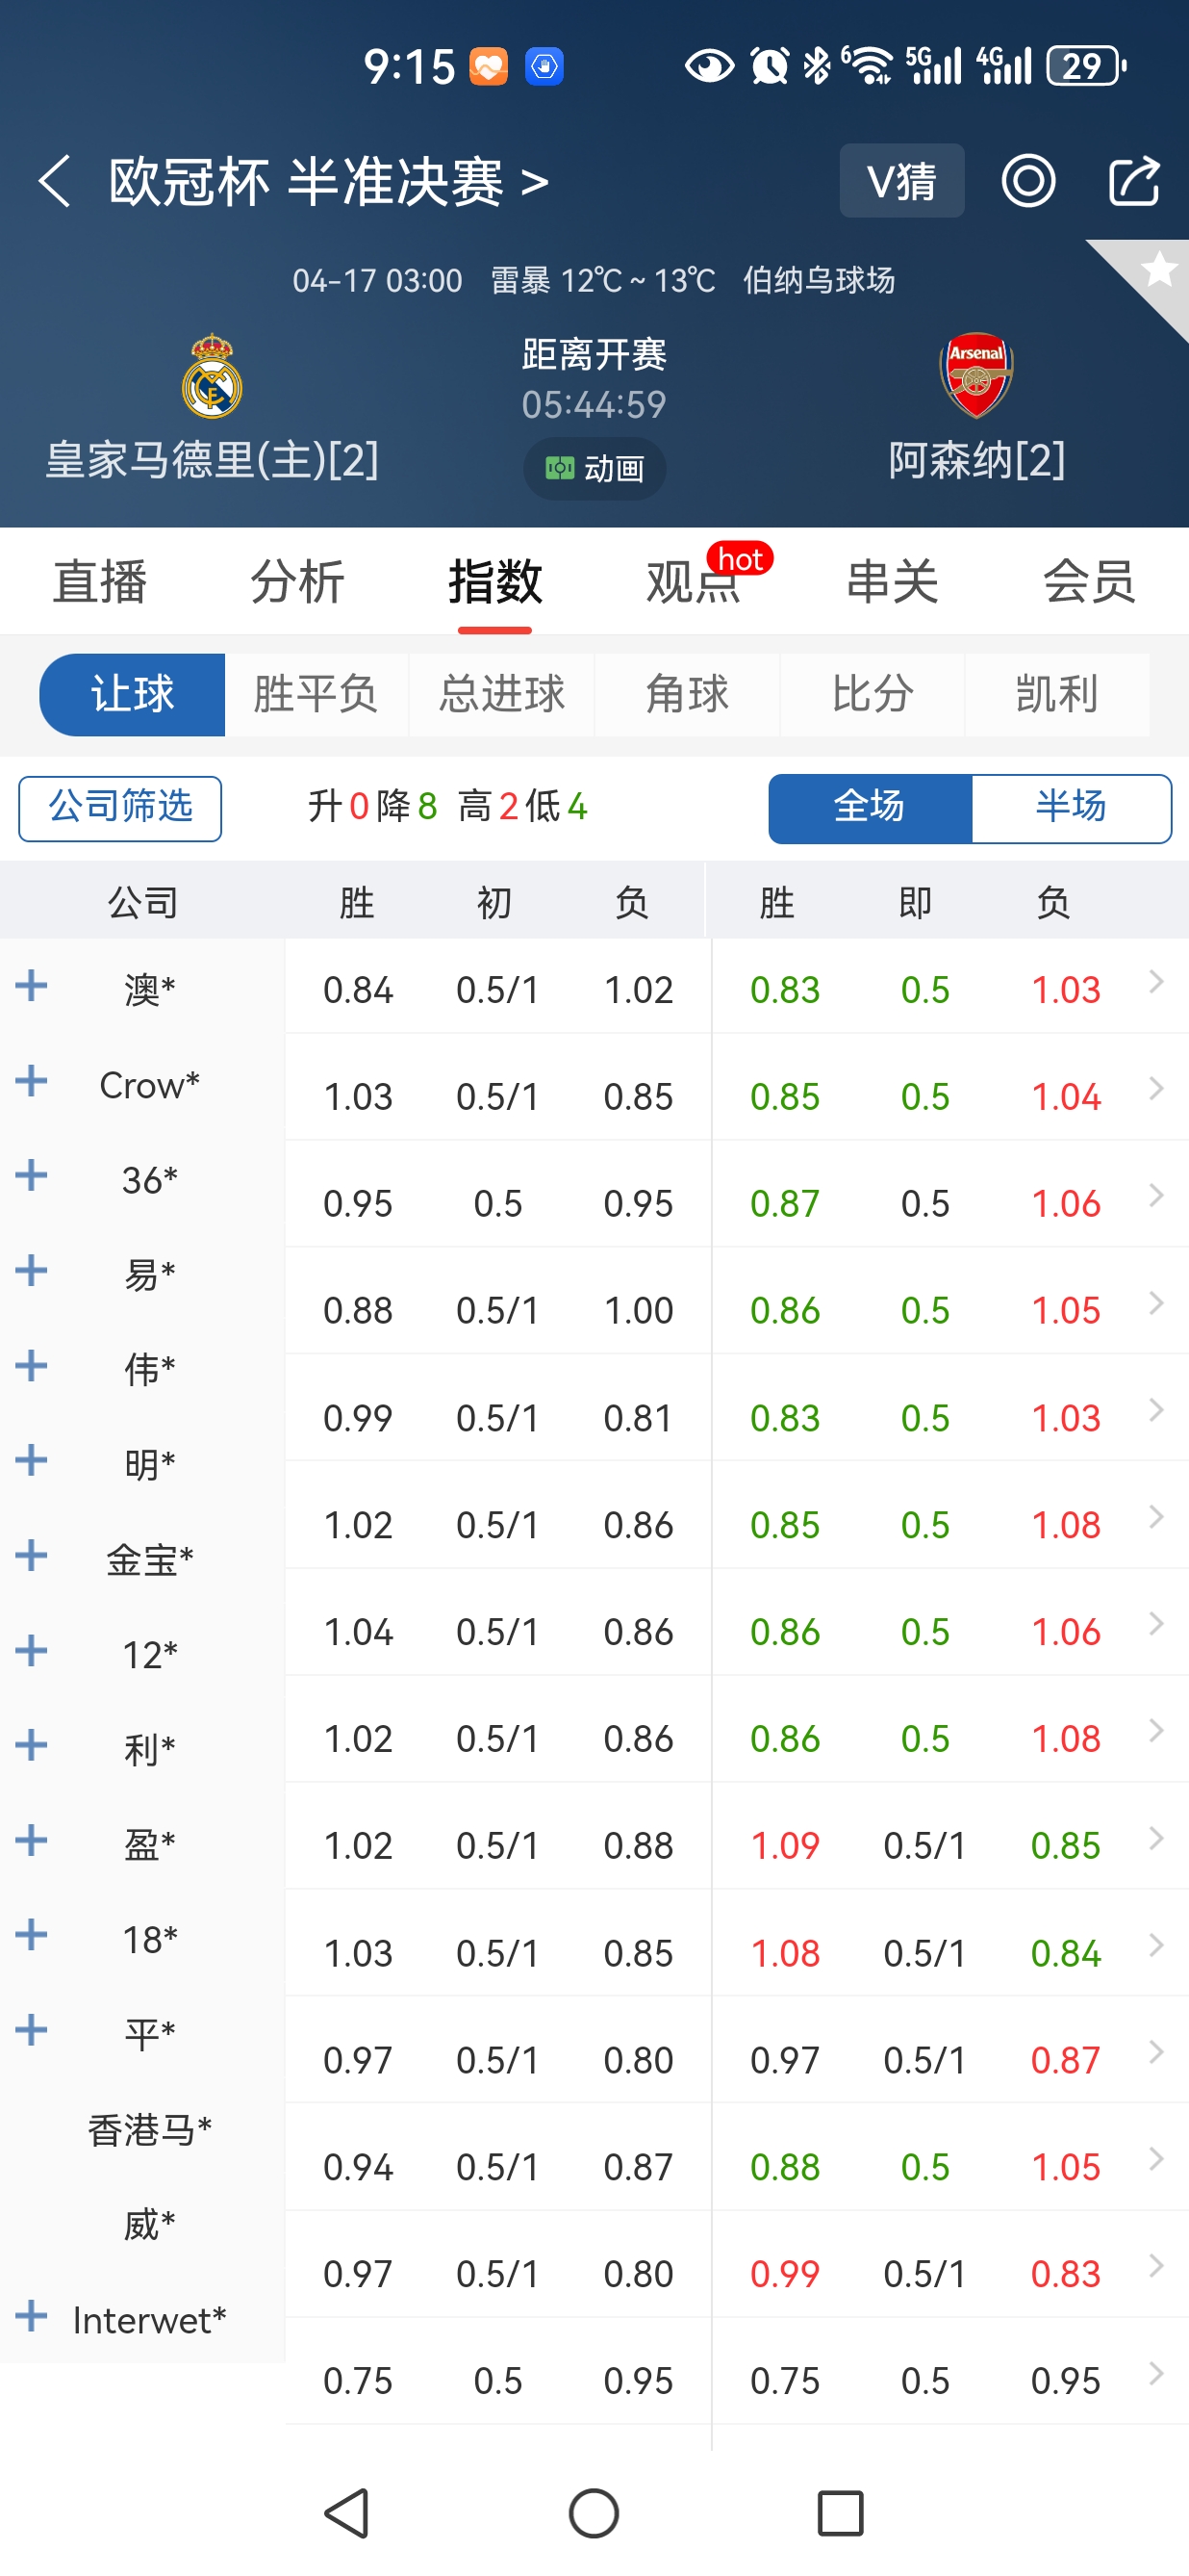Tap the Android home navigation button
This screenshot has width=1189, height=2576.
(x=594, y=2513)
